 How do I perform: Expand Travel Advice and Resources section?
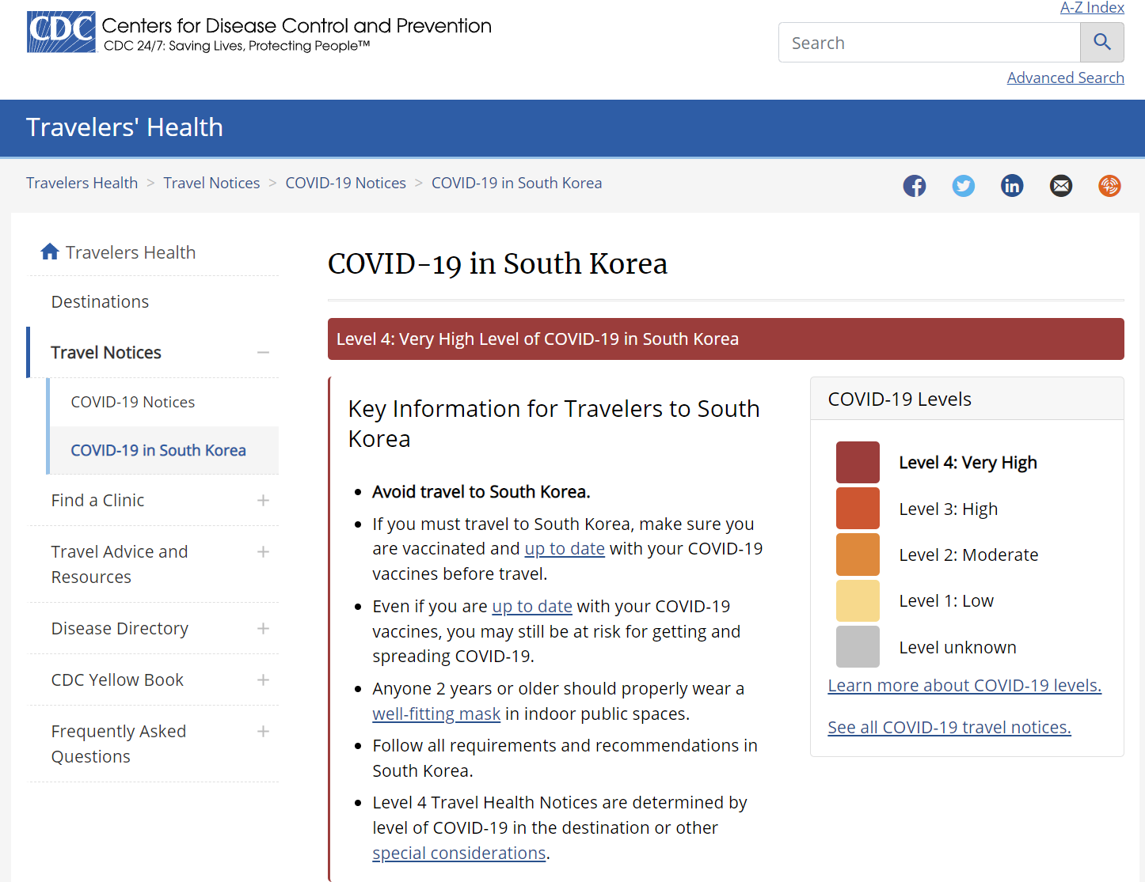tap(263, 551)
